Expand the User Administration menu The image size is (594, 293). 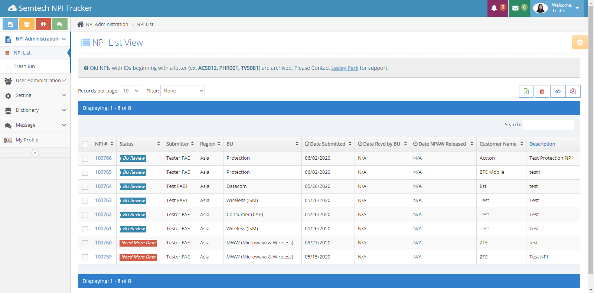(35, 81)
